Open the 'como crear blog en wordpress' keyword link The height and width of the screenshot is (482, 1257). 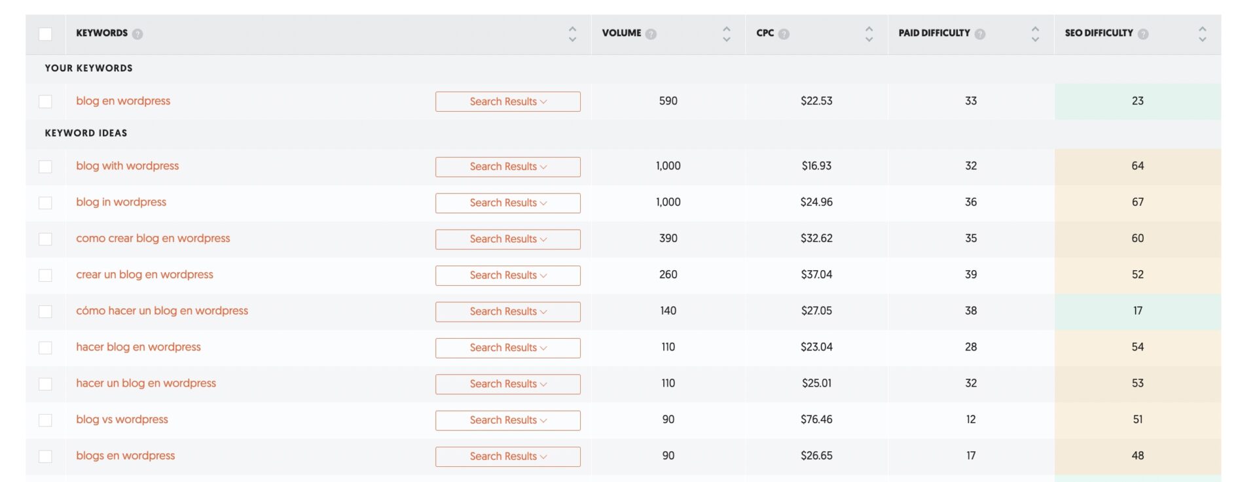pos(153,239)
